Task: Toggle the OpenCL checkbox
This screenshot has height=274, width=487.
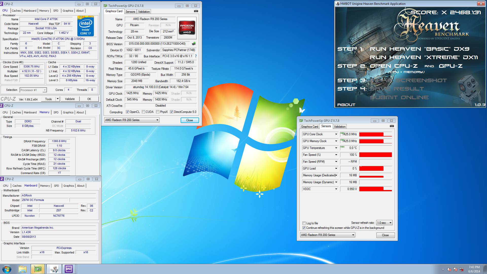Action: 127,112
